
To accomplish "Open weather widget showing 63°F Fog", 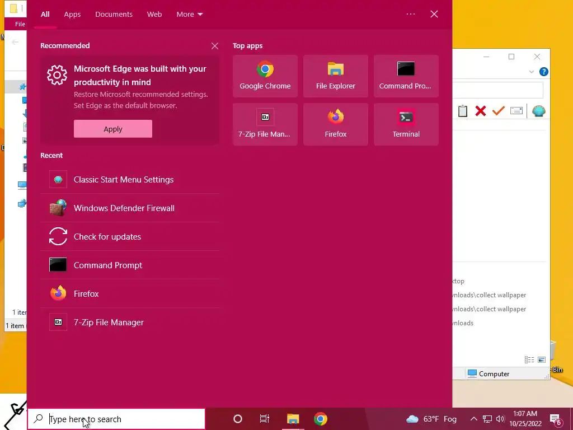I will click(431, 419).
